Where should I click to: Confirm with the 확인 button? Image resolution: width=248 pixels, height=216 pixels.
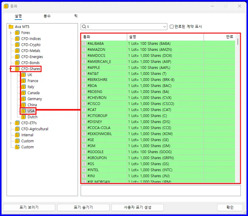230,208
